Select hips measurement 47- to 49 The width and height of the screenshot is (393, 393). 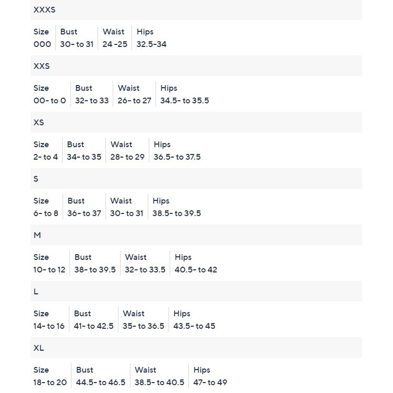(210, 383)
